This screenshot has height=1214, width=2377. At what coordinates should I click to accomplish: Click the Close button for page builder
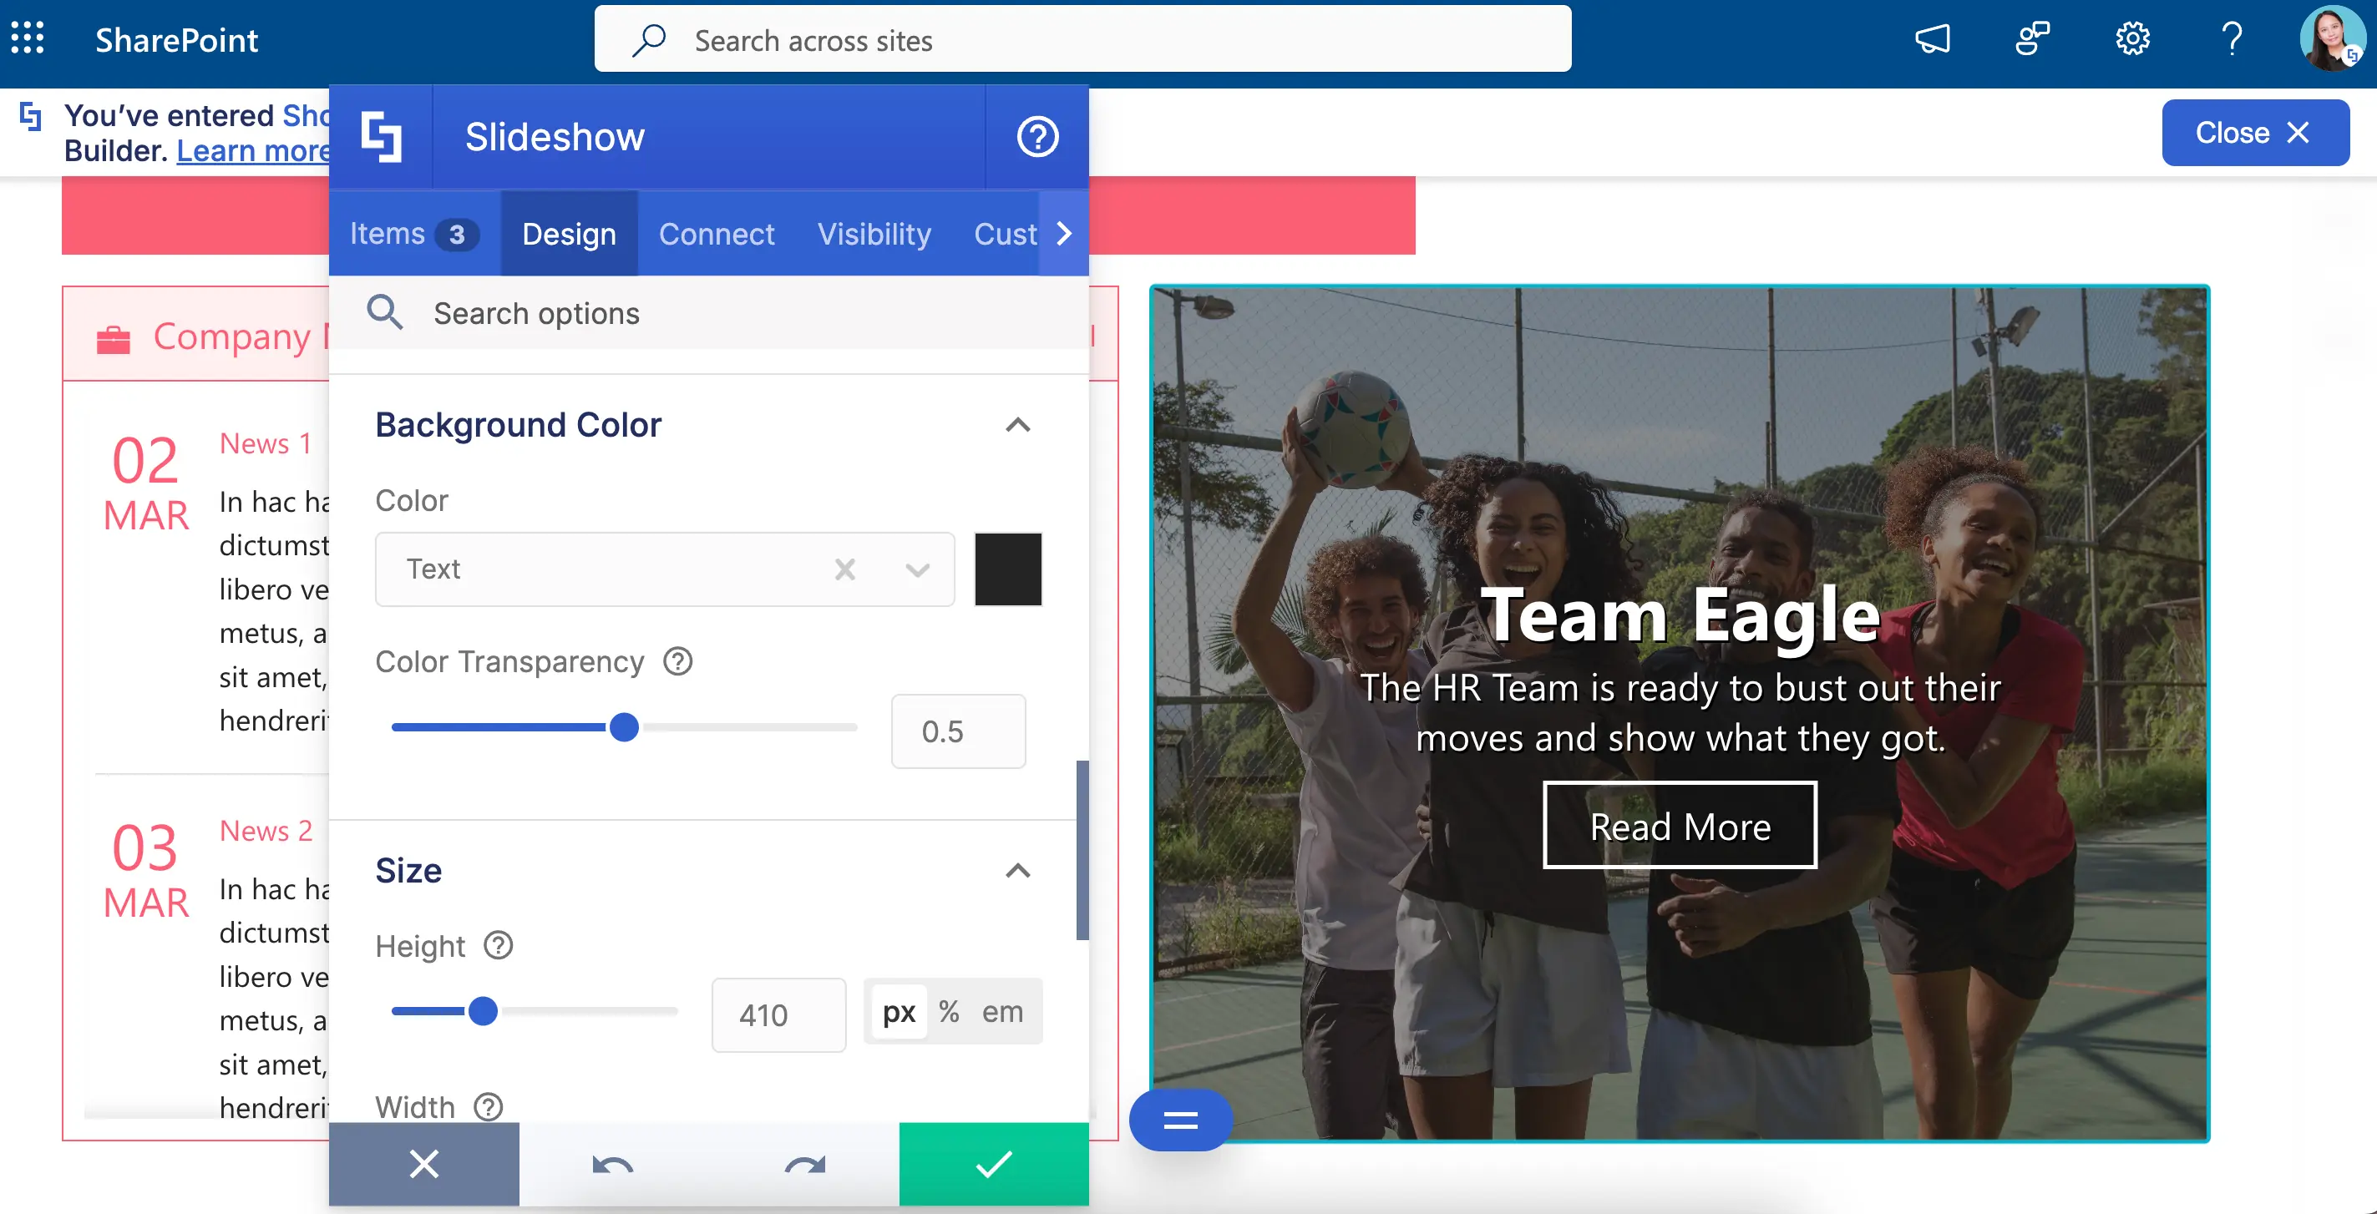coord(2255,133)
